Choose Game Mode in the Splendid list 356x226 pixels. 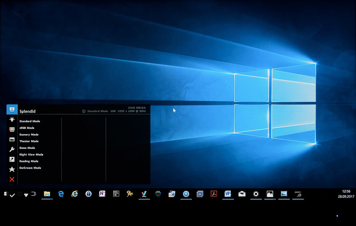coord(27,148)
